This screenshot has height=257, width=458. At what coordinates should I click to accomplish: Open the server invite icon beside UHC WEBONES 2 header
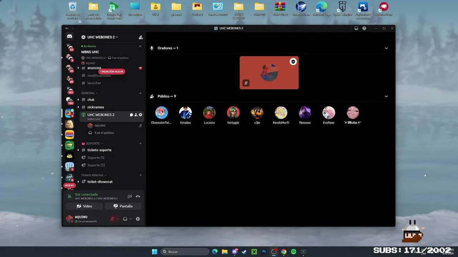tap(141, 37)
